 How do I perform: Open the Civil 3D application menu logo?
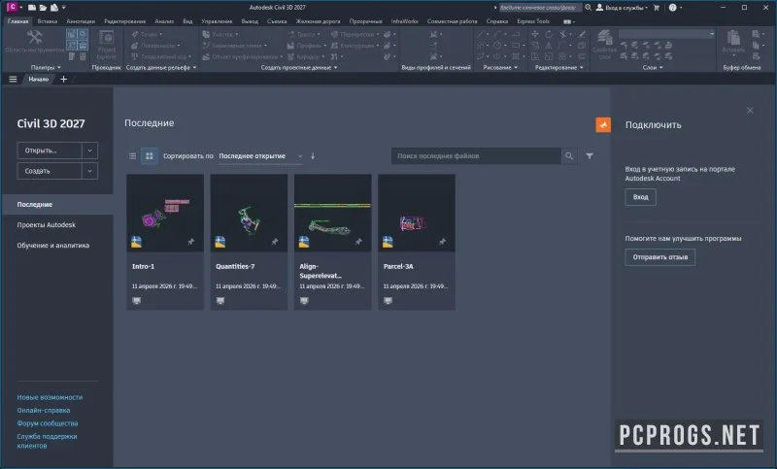pos(13,7)
